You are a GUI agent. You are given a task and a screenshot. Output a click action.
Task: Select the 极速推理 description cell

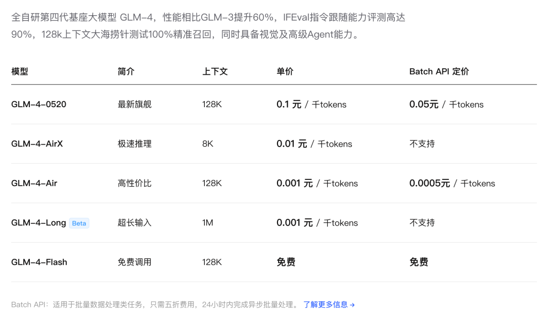134,144
